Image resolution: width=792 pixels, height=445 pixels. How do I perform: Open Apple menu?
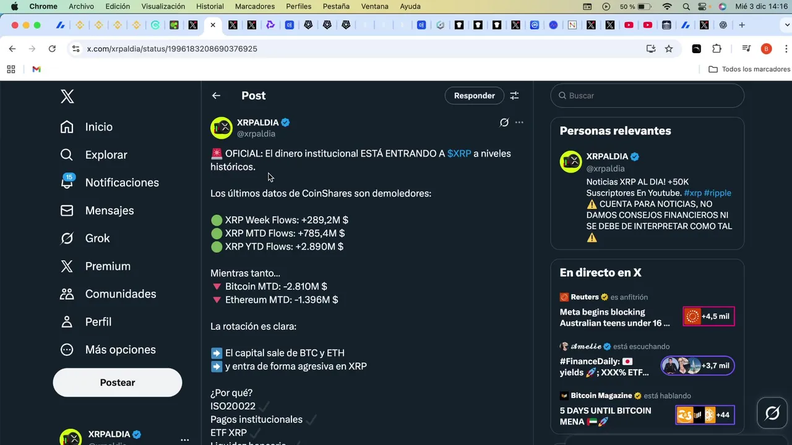tap(15, 6)
